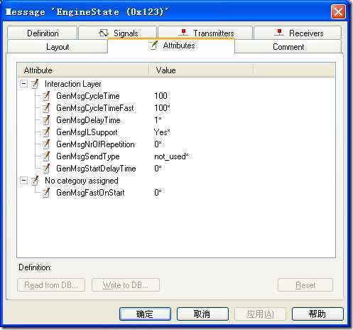The image size is (353, 330).
Task: Click the GenMsgSendType value not_used*
Action: pyautogui.click(x=171, y=156)
